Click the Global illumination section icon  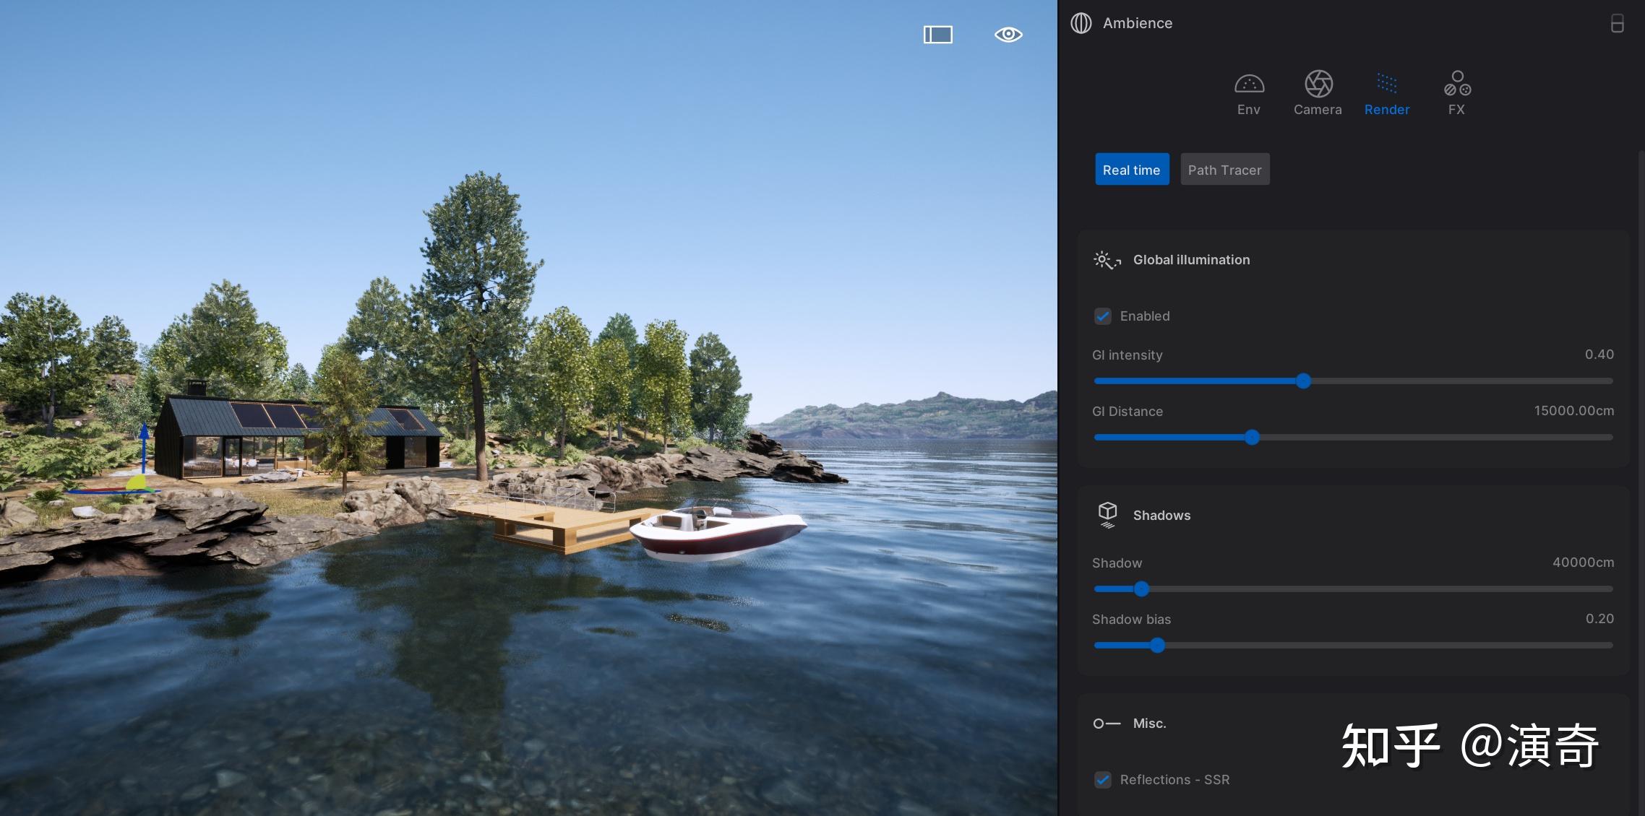(1107, 260)
